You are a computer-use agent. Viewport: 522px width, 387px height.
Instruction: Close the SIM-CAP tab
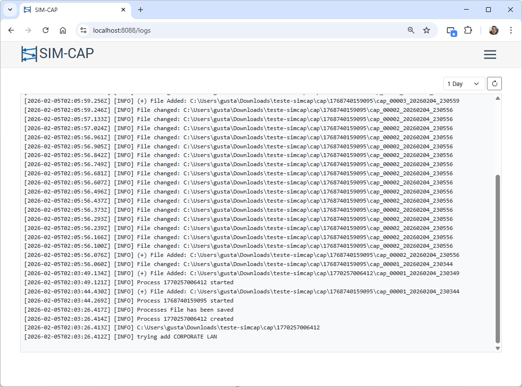point(123,10)
